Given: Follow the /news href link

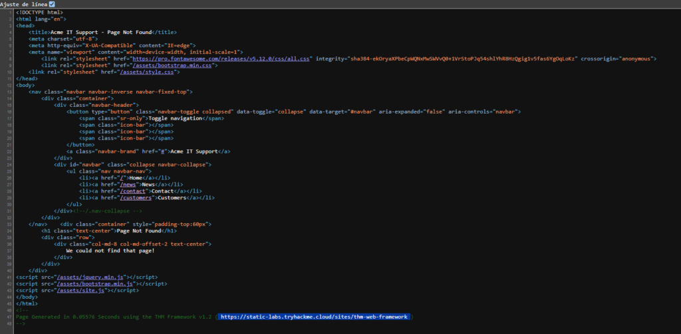Looking at the screenshot, I should coord(128,185).
